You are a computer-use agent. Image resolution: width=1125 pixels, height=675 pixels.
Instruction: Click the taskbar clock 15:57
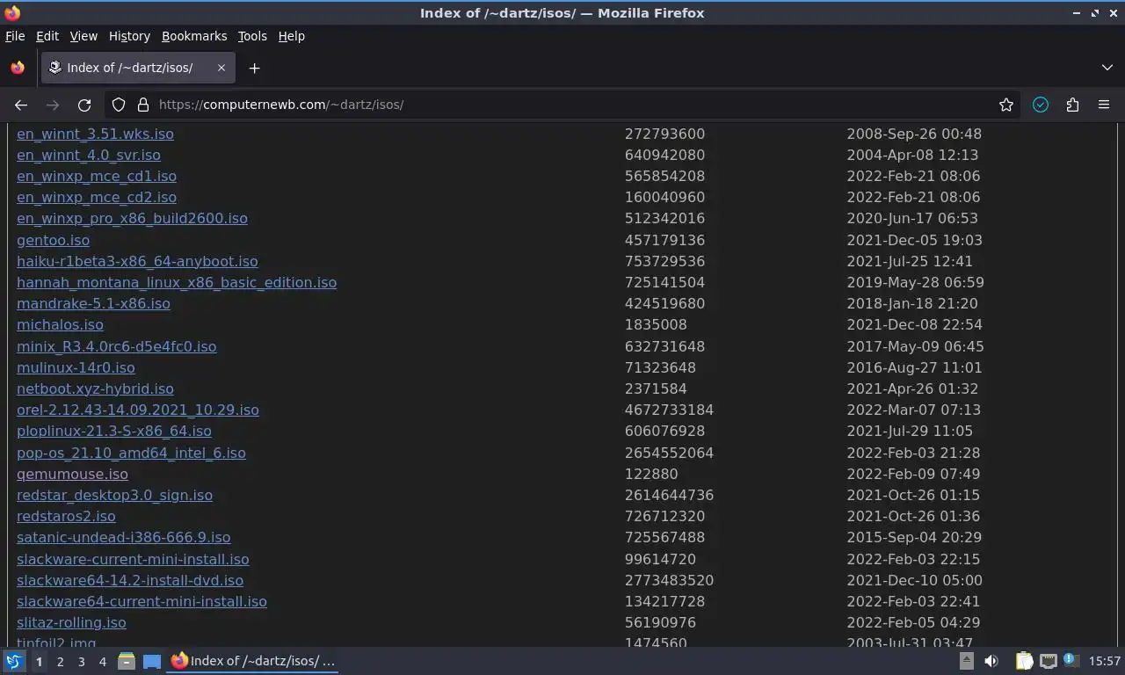1105,661
